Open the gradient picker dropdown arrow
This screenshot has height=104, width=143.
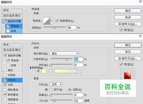(79, 71)
